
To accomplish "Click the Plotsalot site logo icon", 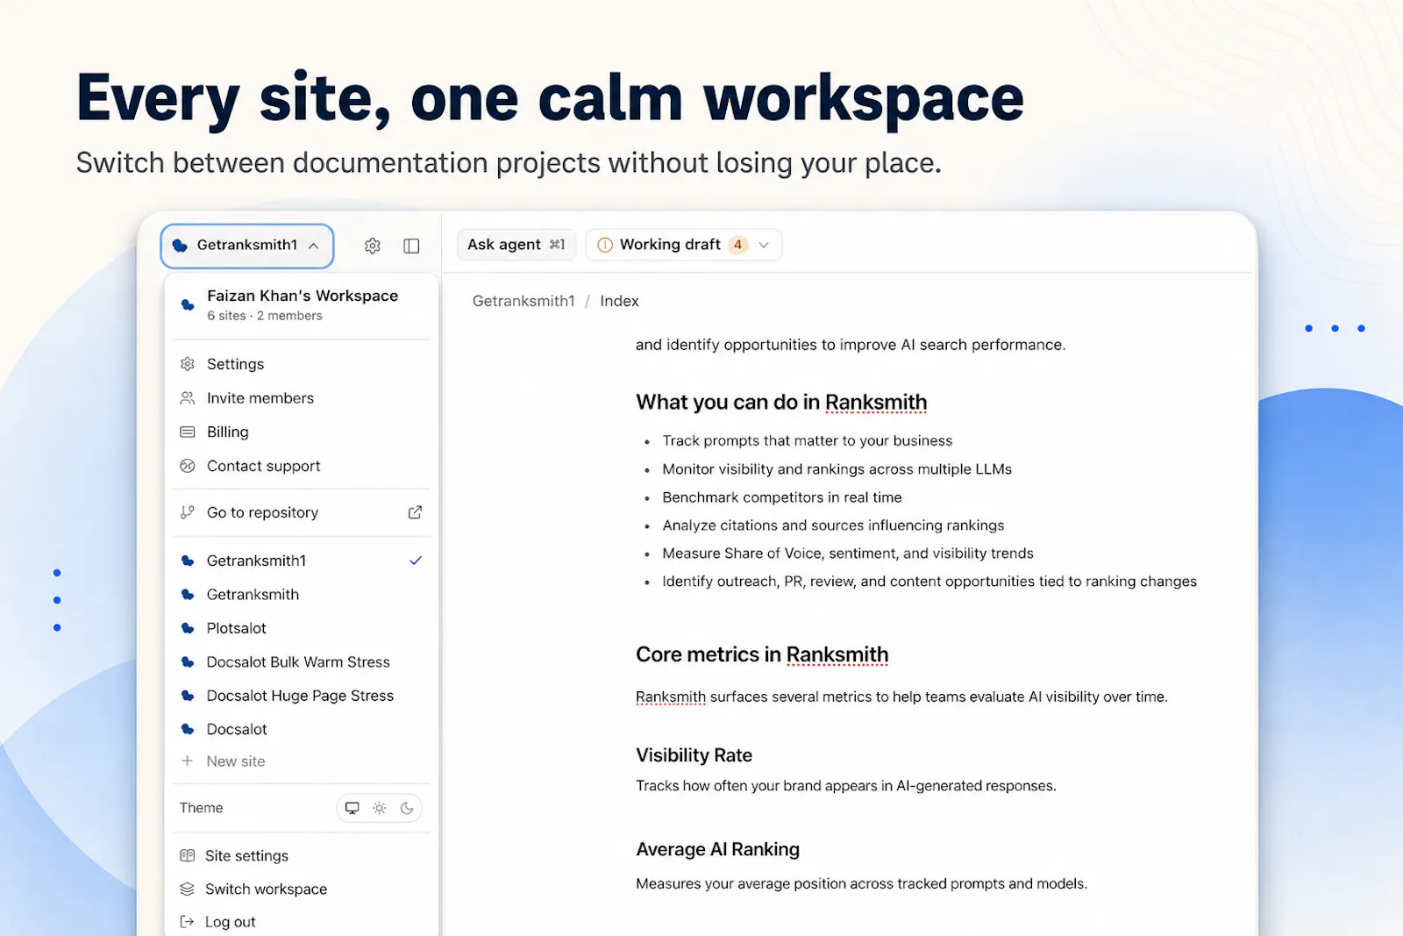I will (188, 628).
